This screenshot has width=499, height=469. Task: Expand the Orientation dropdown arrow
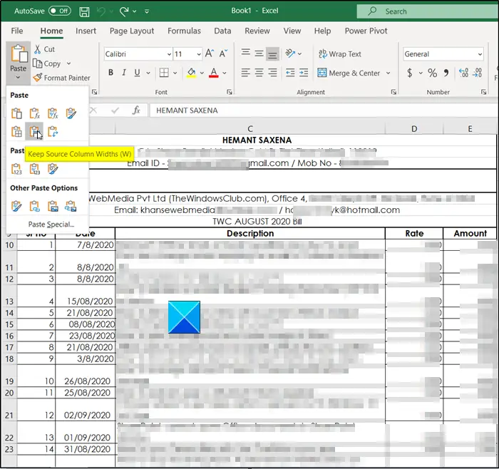coord(300,53)
